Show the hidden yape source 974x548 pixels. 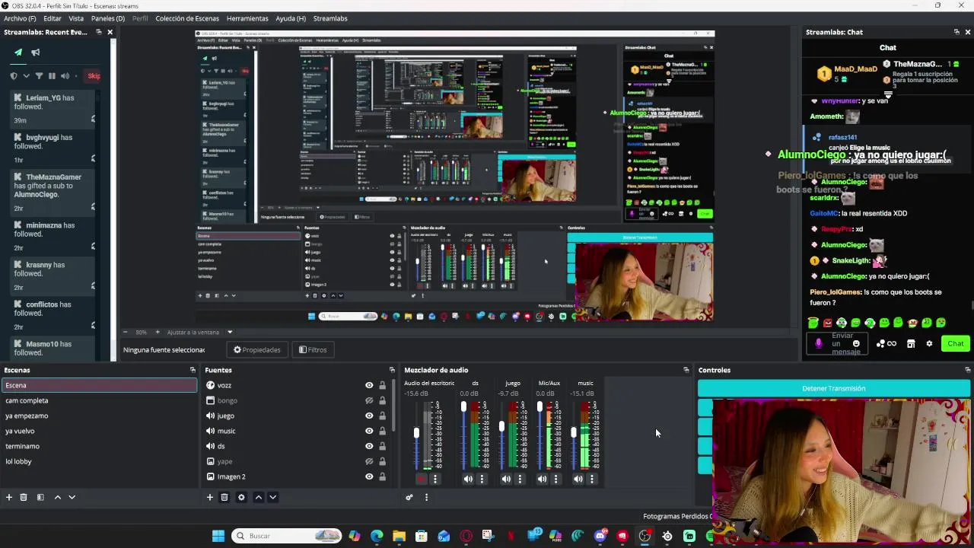coord(369,461)
